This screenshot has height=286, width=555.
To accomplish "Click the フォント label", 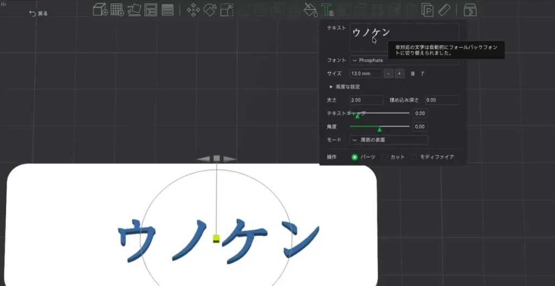I will (x=337, y=61).
